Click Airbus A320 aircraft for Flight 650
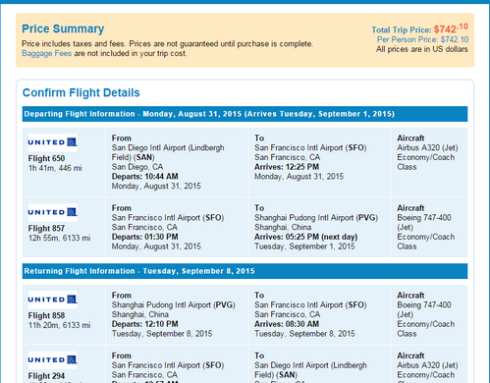 (x=427, y=148)
